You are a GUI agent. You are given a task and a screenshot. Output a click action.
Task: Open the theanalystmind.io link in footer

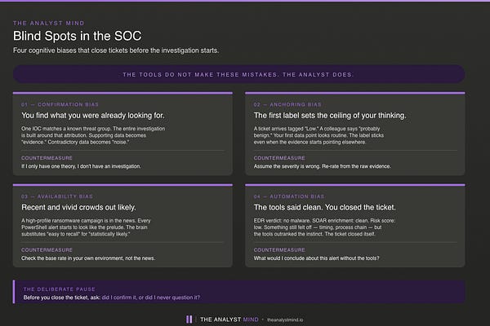click(285, 319)
